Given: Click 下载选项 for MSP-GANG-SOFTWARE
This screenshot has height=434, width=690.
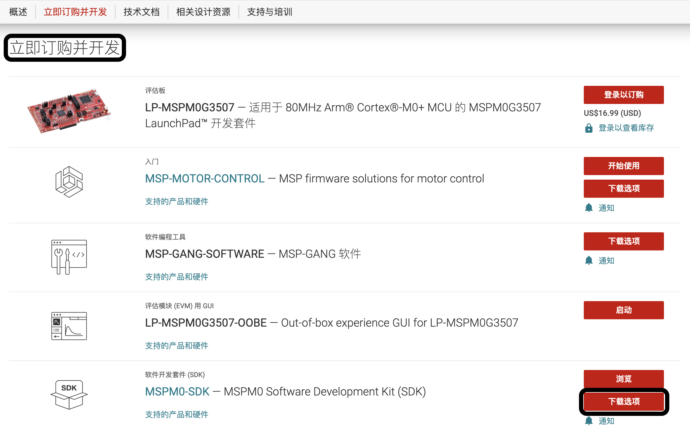Looking at the screenshot, I should [x=624, y=241].
